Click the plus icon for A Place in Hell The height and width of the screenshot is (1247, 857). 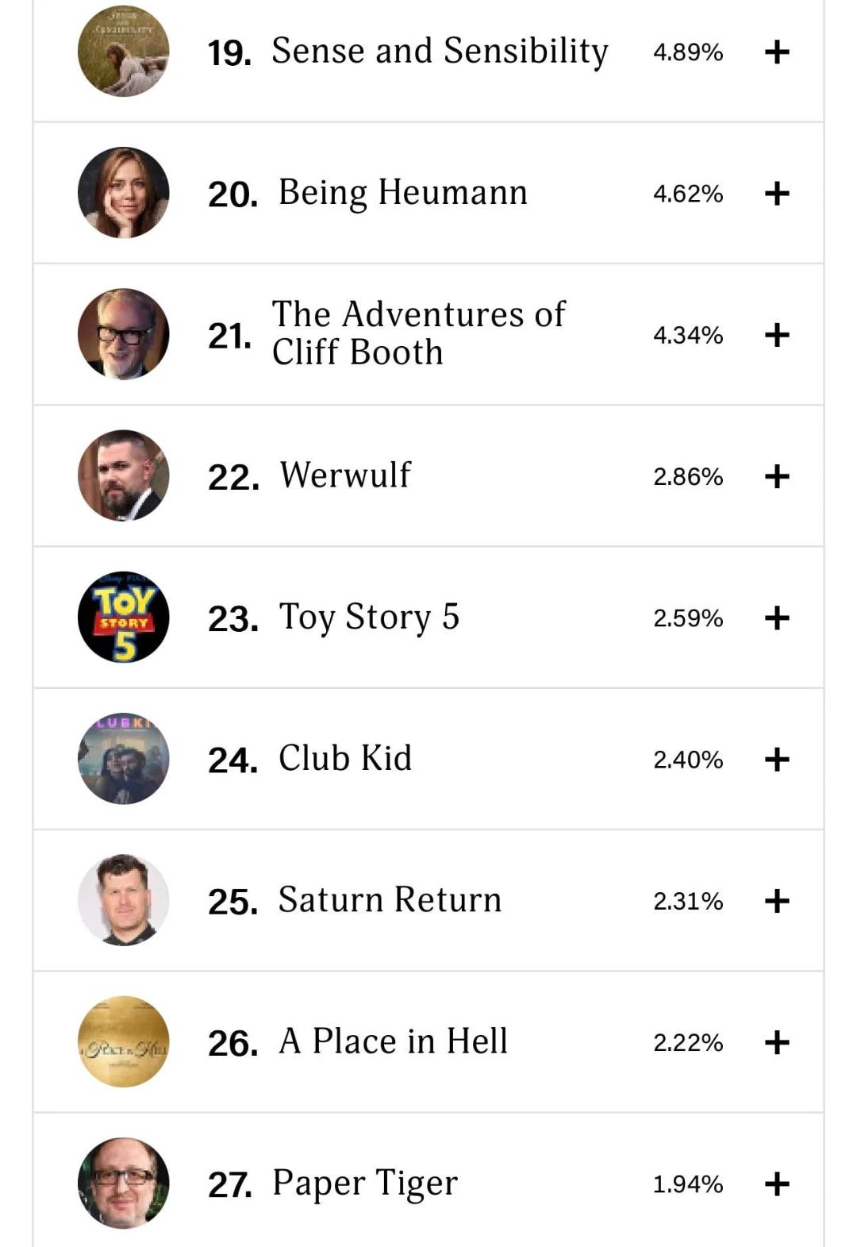(777, 1042)
